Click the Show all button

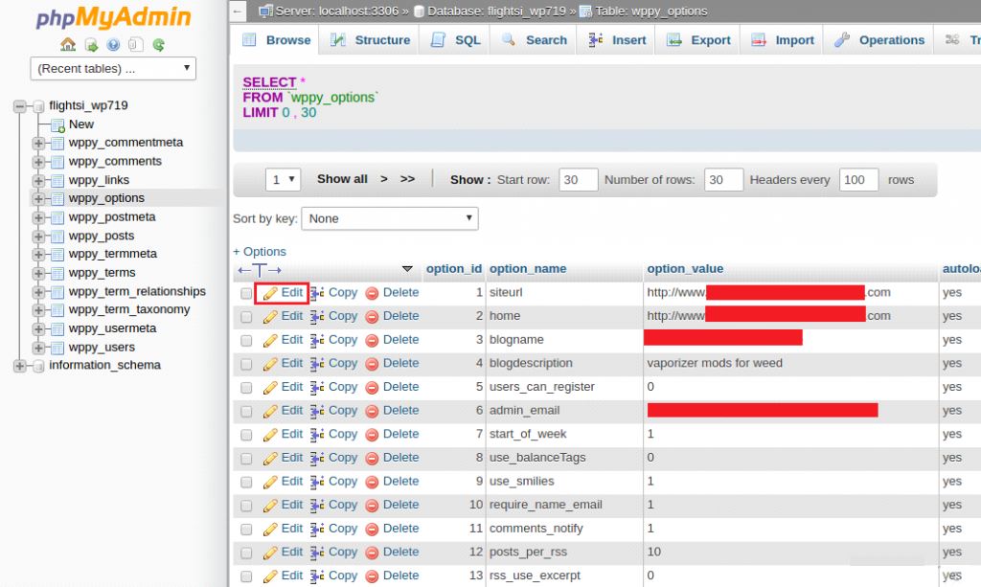pyautogui.click(x=342, y=179)
